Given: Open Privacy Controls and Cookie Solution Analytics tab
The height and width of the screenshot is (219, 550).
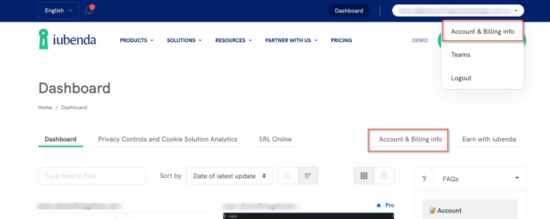Looking at the screenshot, I should pos(168,139).
